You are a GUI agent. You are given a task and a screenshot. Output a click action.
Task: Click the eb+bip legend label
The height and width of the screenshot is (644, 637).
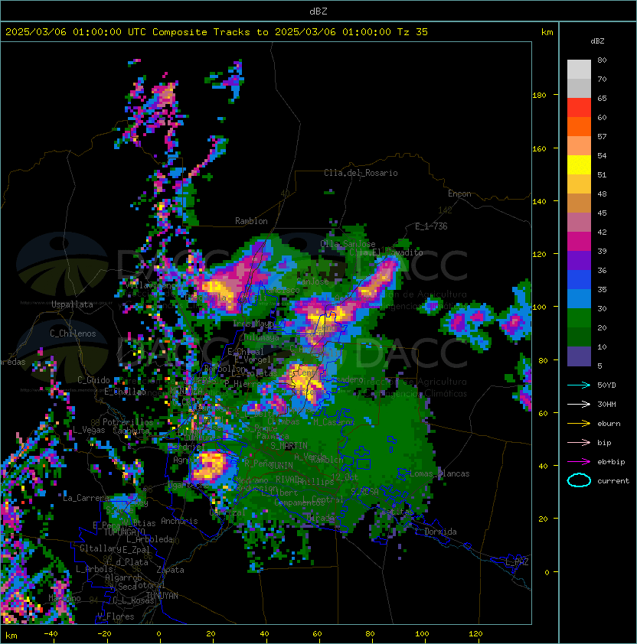611,462
